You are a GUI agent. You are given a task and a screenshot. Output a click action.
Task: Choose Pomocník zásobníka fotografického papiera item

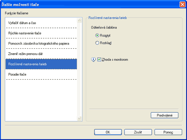click(41, 44)
